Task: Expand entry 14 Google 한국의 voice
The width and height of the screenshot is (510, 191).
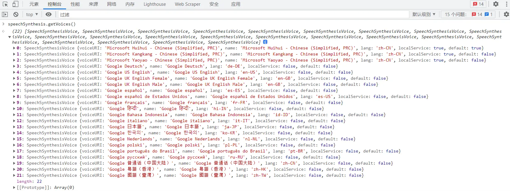Action: (14, 133)
